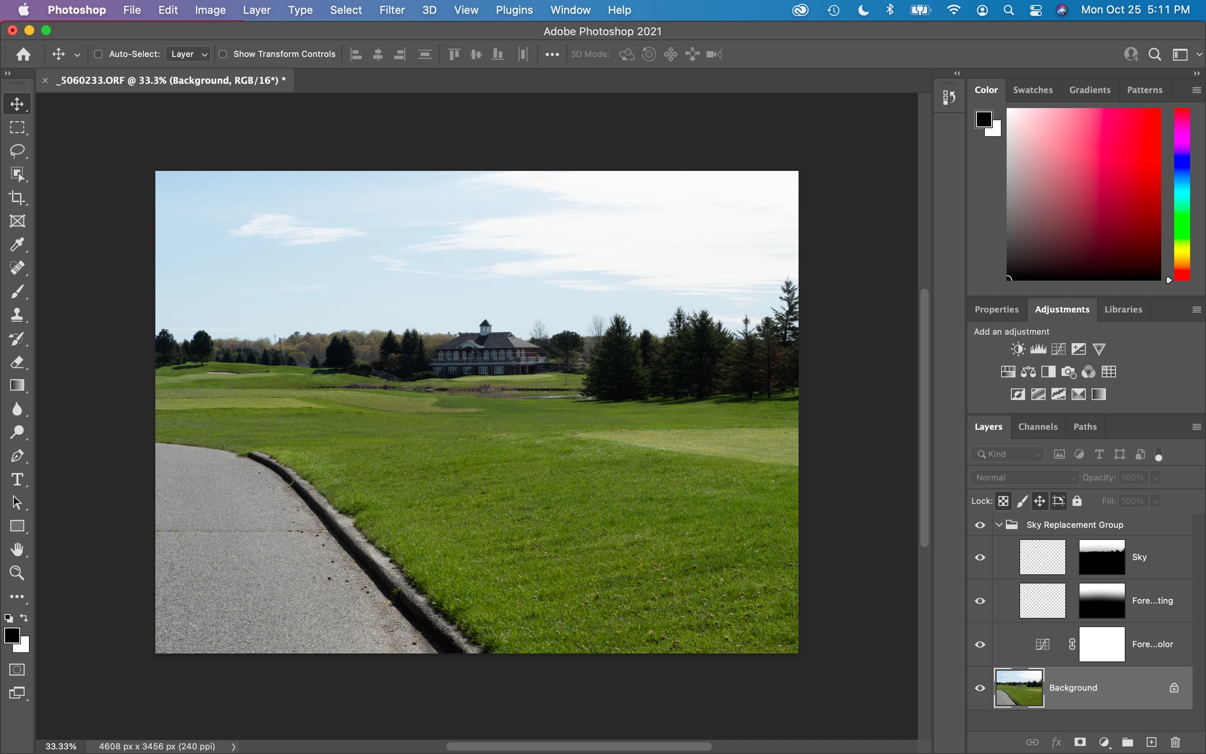The height and width of the screenshot is (754, 1206).
Task: Click the delete layer trash icon
Action: point(1175,742)
